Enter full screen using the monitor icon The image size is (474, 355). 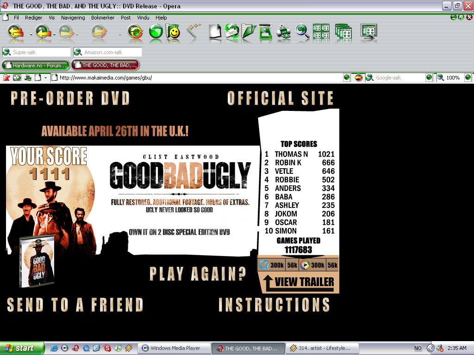(369, 32)
